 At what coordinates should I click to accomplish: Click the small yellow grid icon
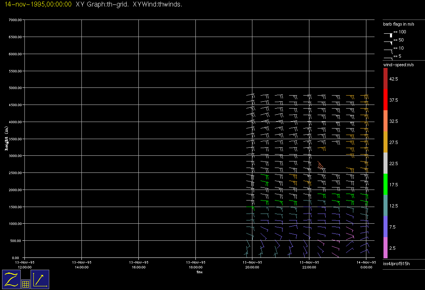[x=25, y=284]
